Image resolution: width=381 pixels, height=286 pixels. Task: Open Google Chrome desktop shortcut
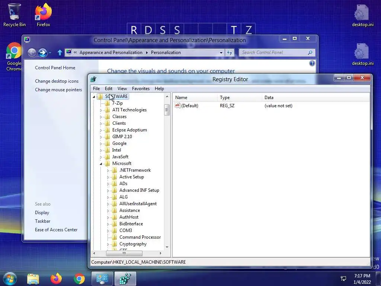tap(14, 57)
